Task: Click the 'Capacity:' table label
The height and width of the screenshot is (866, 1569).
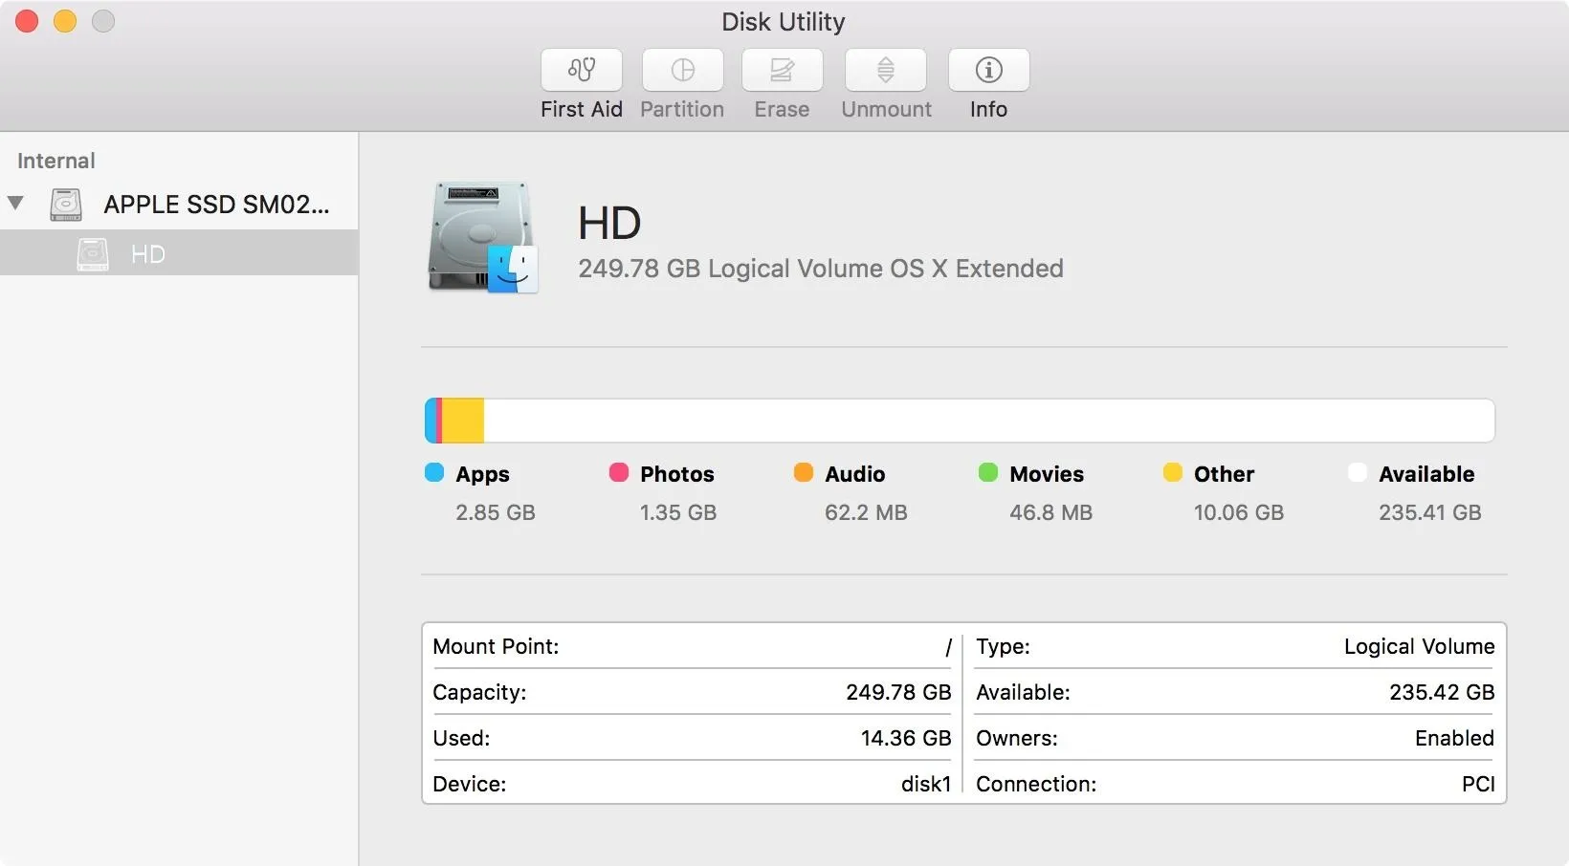Action: (479, 692)
